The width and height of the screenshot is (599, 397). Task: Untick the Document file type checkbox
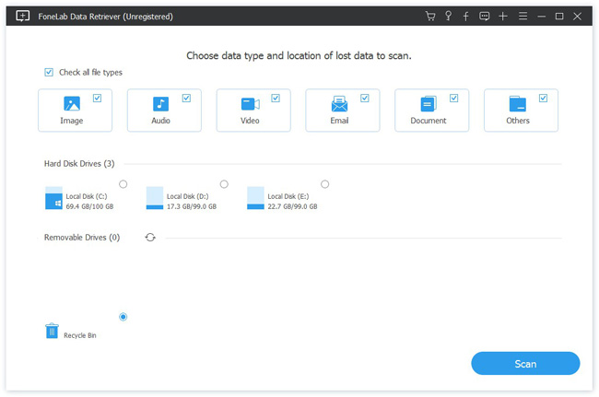click(x=454, y=97)
